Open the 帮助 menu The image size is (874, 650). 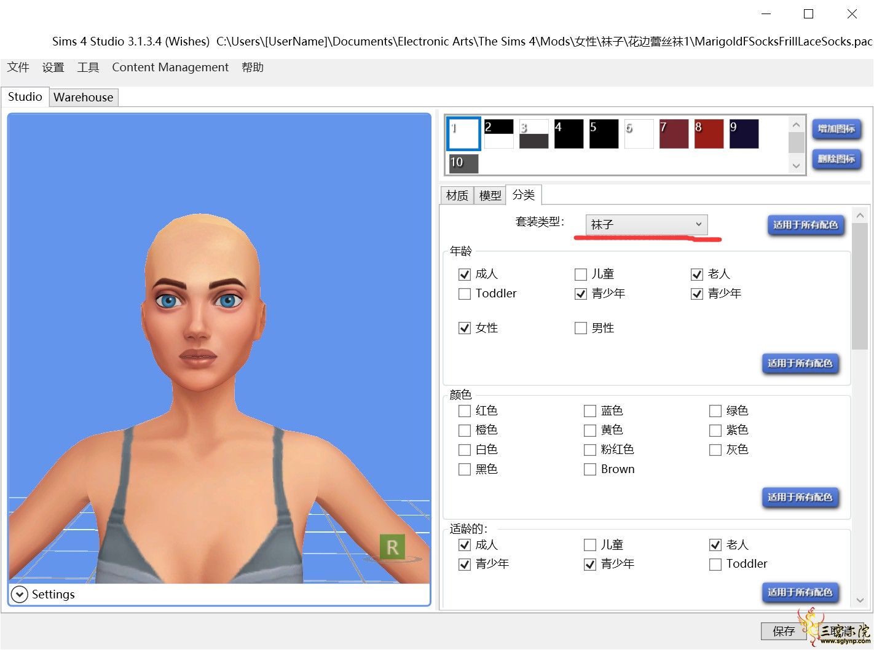pyautogui.click(x=253, y=67)
